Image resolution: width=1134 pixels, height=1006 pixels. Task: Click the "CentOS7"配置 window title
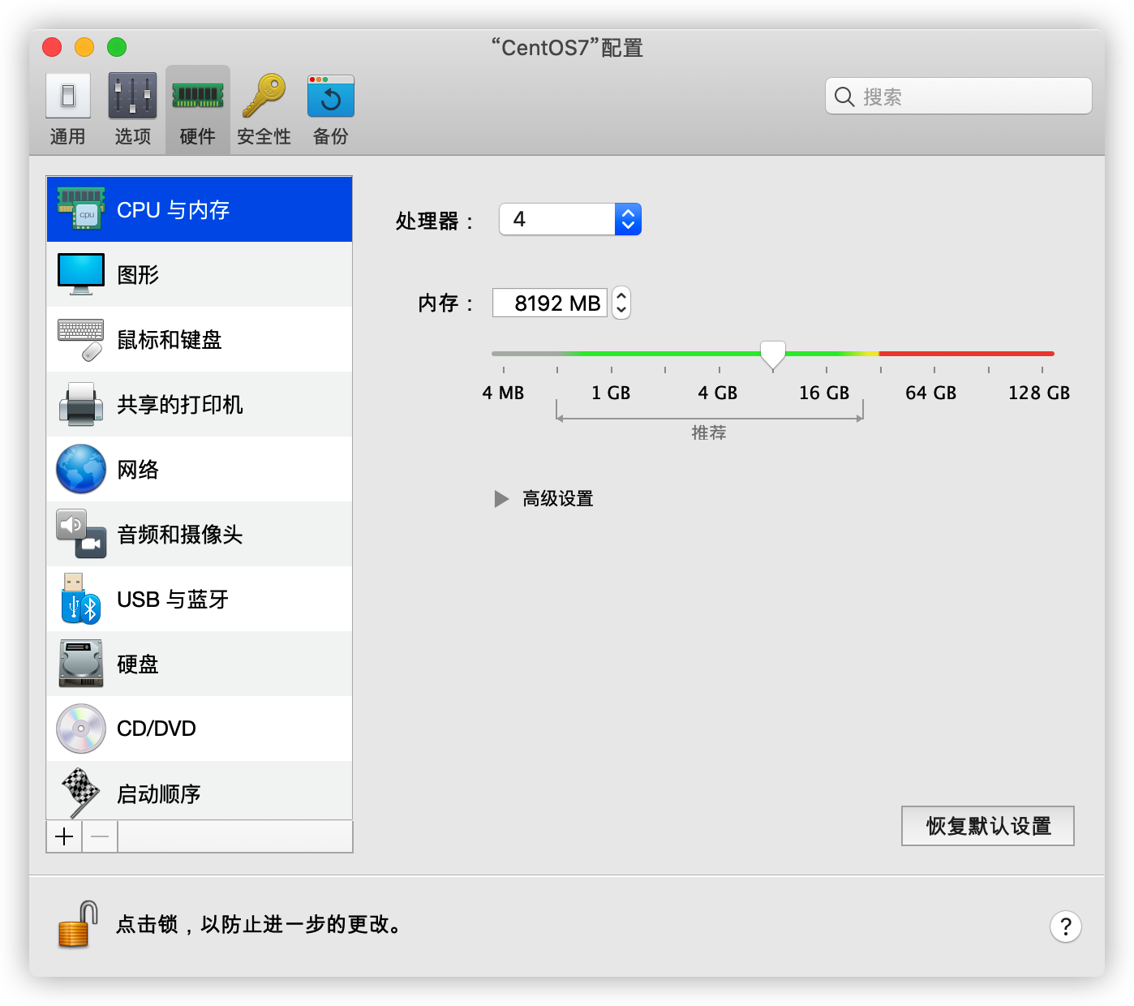pyautogui.click(x=567, y=48)
